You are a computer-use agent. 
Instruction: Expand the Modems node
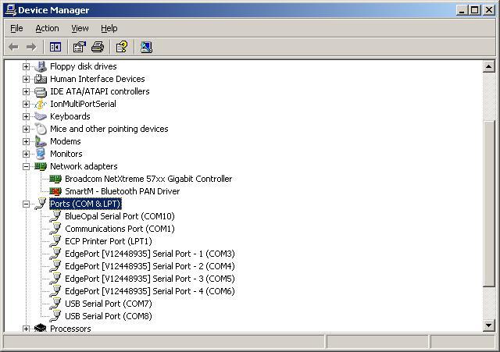pos(26,141)
